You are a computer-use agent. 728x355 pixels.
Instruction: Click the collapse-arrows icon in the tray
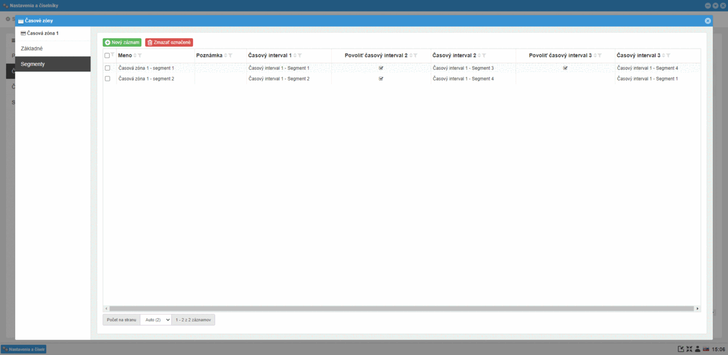pyautogui.click(x=689, y=349)
